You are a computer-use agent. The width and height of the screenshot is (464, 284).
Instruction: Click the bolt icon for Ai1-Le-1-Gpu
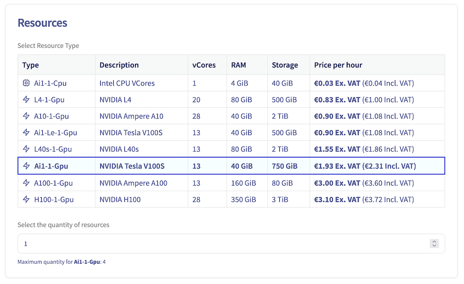pyautogui.click(x=26, y=133)
